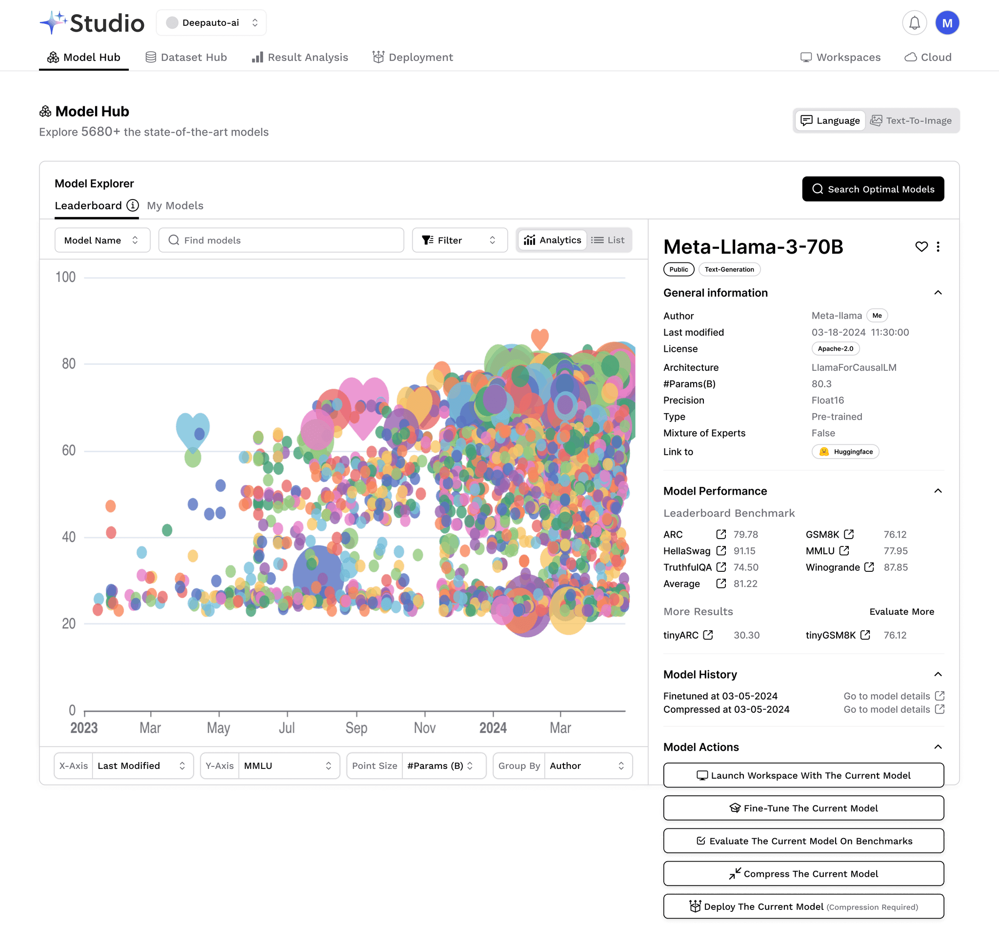The image size is (999, 925).
Task: Open the HellaSwag benchmark external link icon
Action: [x=721, y=551]
